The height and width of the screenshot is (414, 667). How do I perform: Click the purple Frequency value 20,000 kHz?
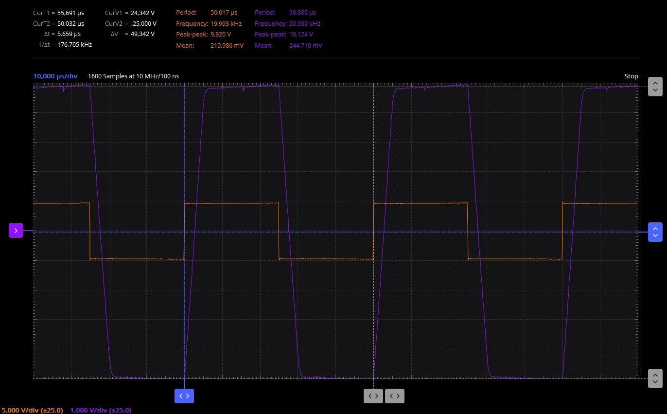point(305,23)
